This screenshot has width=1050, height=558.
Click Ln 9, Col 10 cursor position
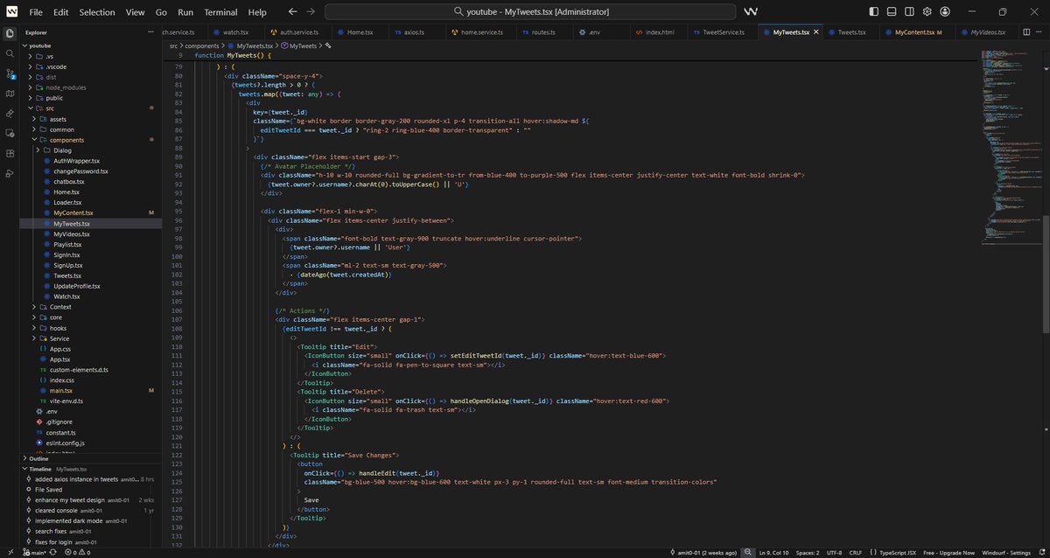[x=773, y=553]
